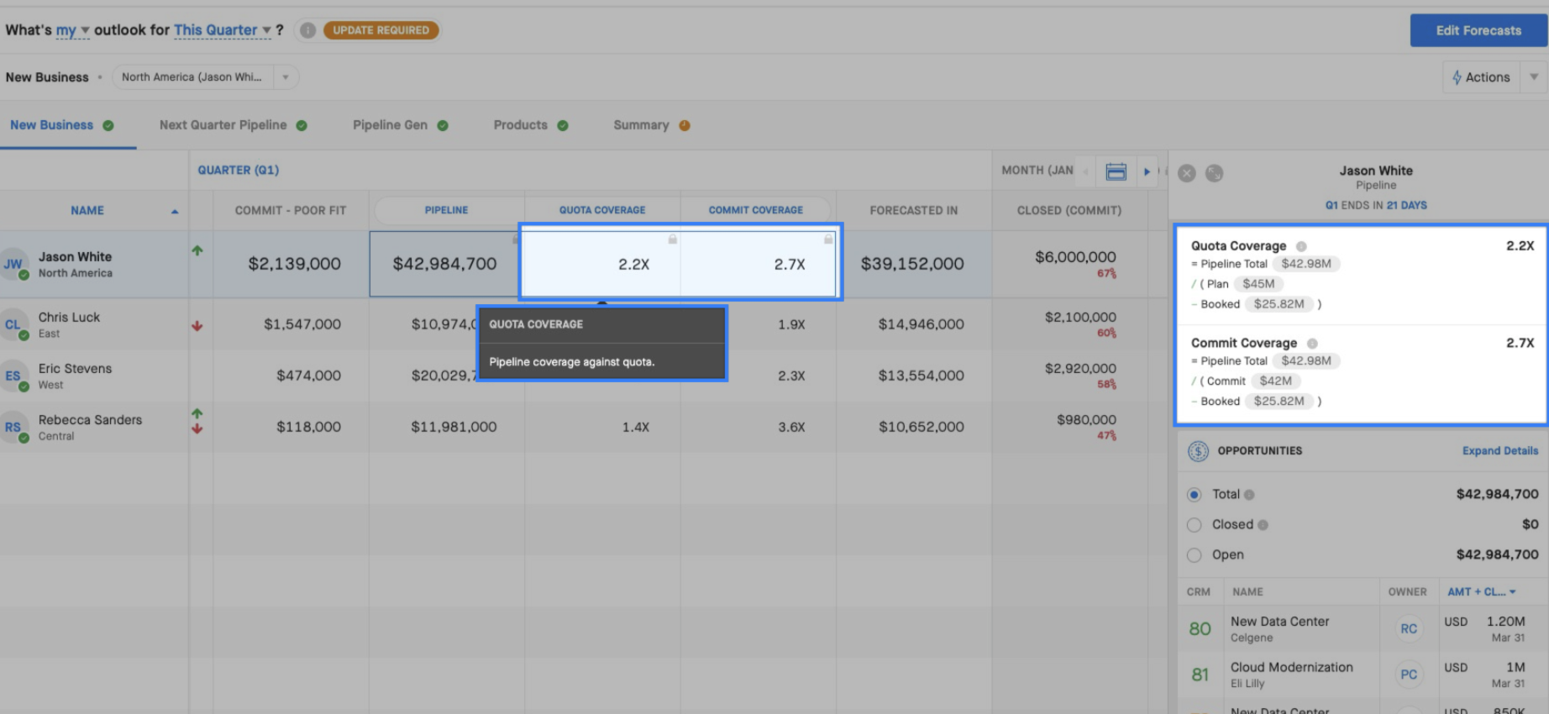Click the Expand Details link
Image resolution: width=1549 pixels, height=714 pixels.
pyautogui.click(x=1500, y=451)
